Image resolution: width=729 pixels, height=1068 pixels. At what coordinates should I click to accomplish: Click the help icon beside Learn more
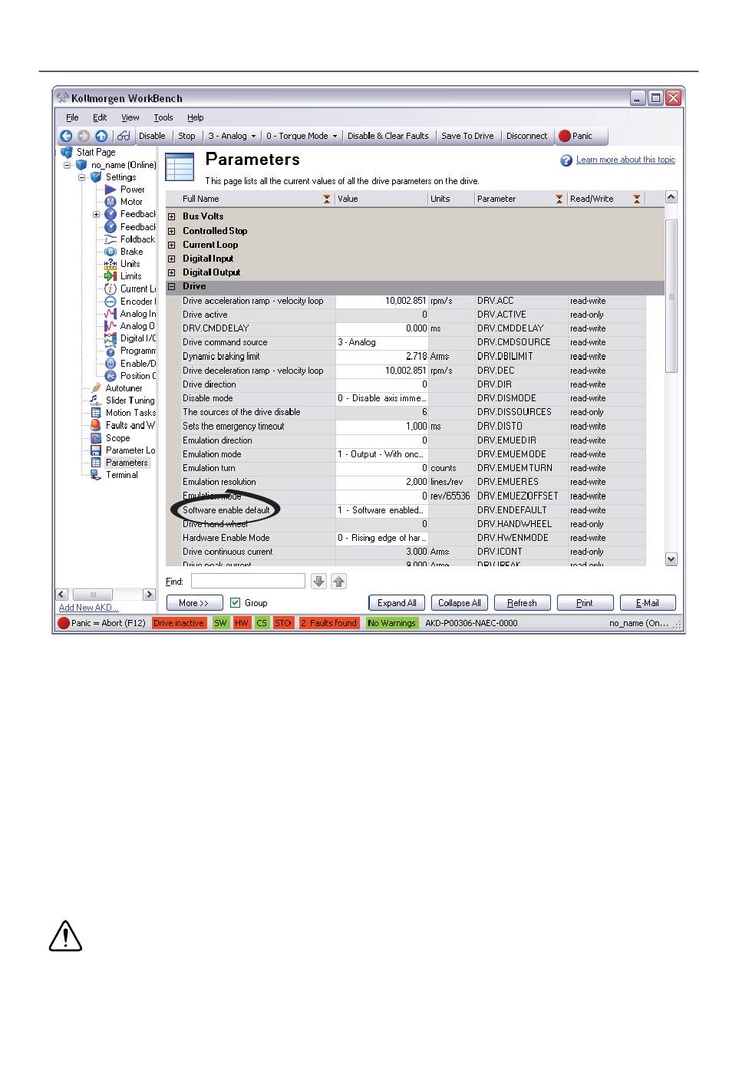click(566, 160)
